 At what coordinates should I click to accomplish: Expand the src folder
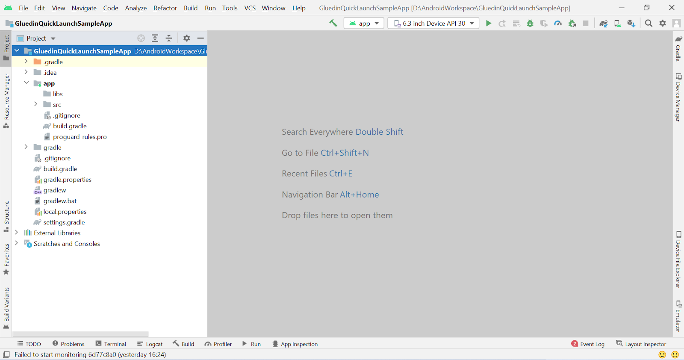tap(36, 104)
